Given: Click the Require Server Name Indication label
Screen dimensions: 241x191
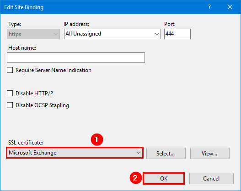Looking at the screenshot, I should (54, 70).
